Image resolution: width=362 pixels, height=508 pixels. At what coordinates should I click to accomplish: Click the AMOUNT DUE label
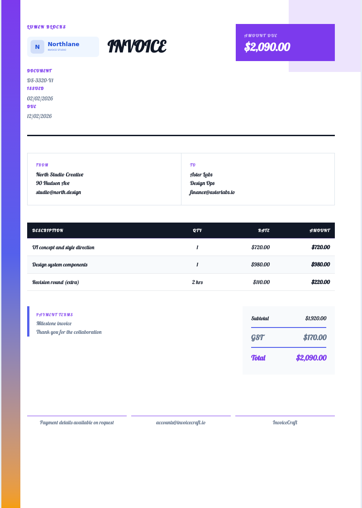261,36
